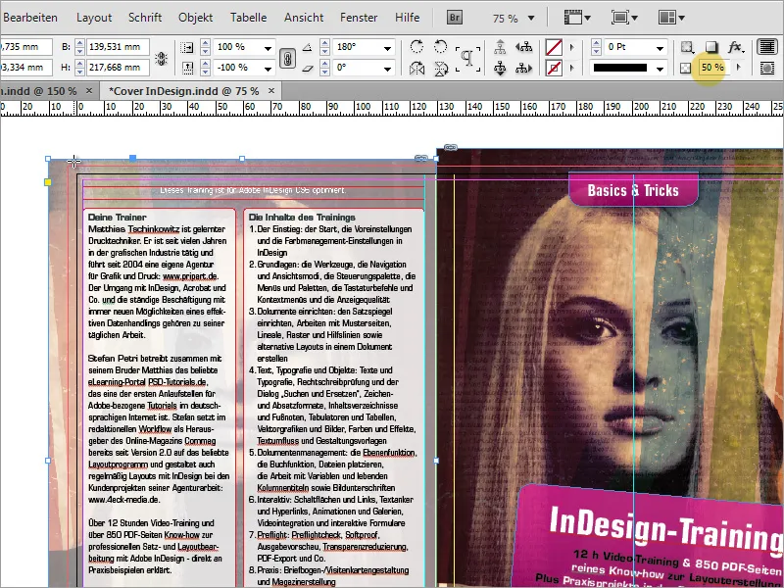Viewport: 784px width, 588px height.
Task: Open Shear Angle 0° dropdown
Action: pos(387,69)
